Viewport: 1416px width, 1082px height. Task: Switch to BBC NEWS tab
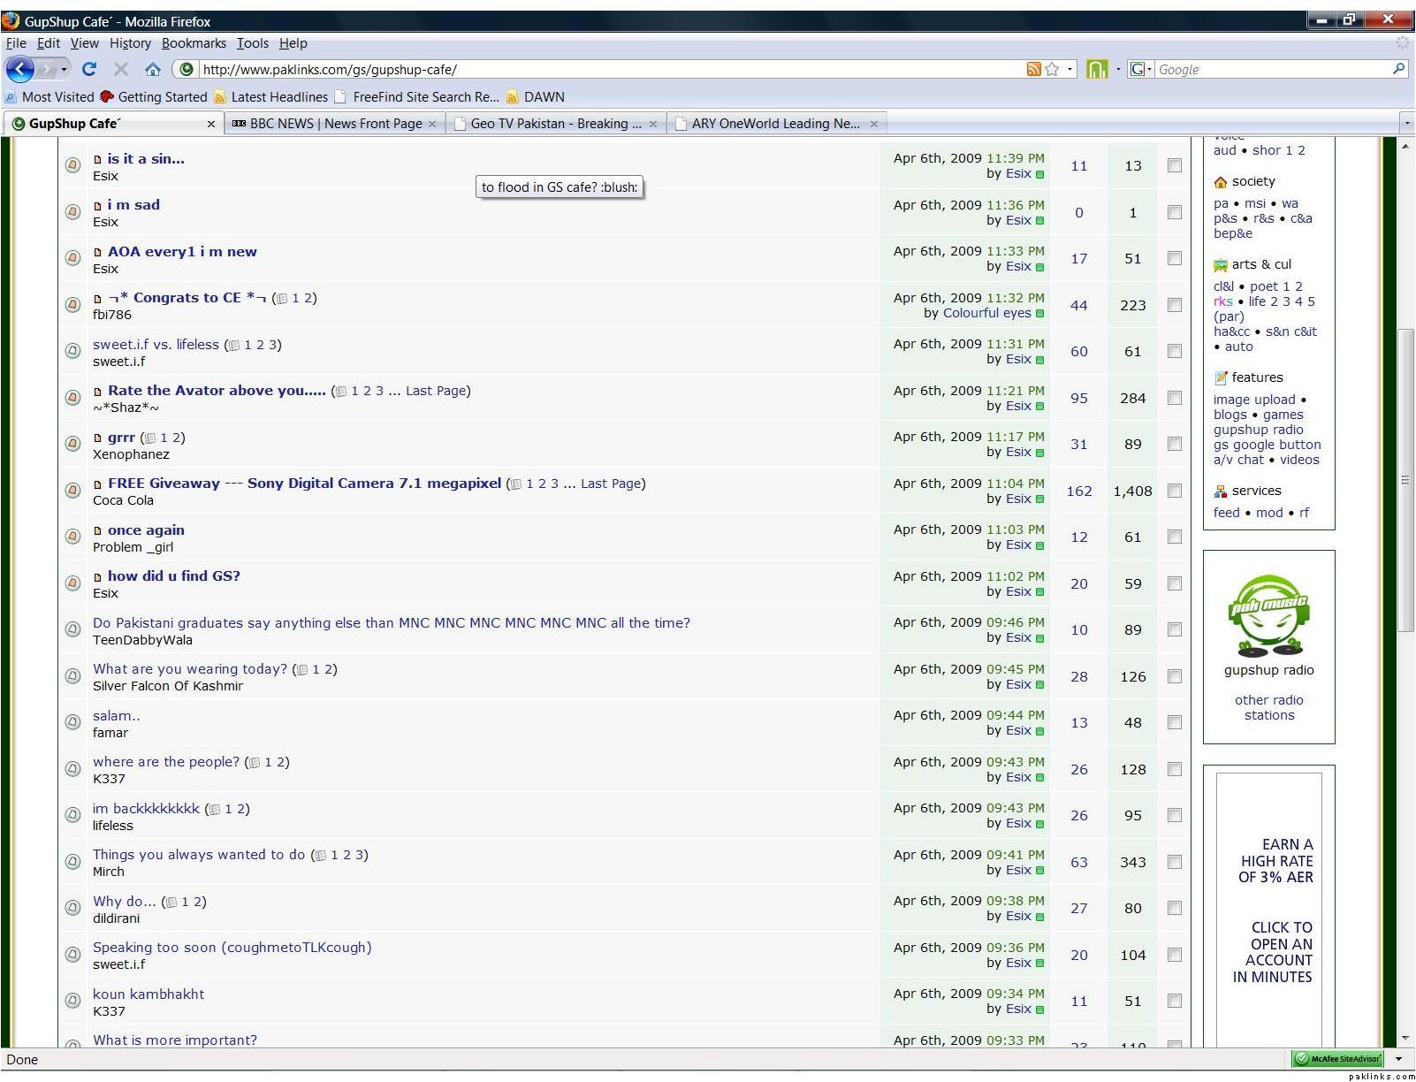[335, 124]
